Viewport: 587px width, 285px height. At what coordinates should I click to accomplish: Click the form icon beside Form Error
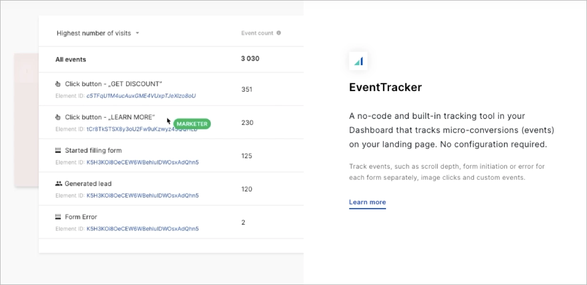coord(58,217)
